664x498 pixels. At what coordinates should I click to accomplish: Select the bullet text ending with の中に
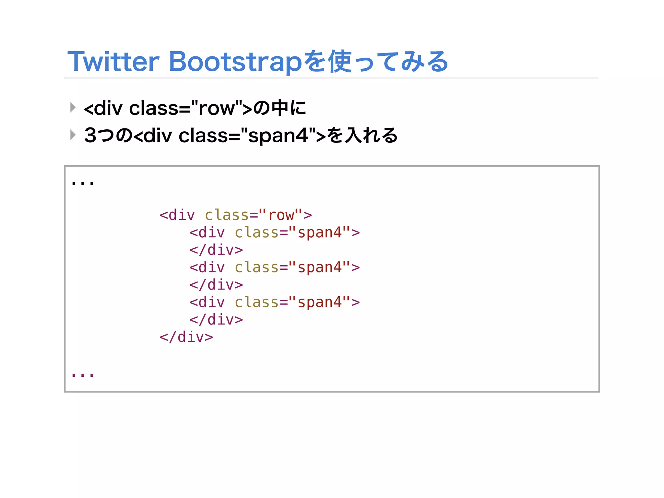[x=195, y=108]
